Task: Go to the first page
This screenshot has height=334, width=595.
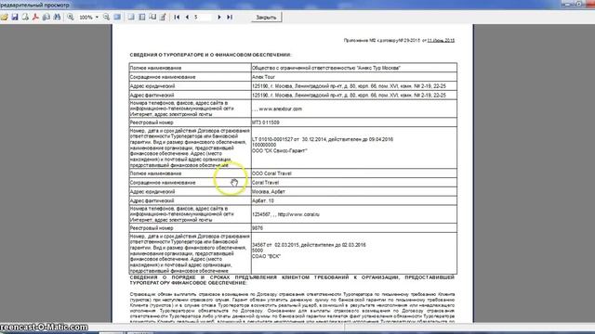Action: pos(177,17)
